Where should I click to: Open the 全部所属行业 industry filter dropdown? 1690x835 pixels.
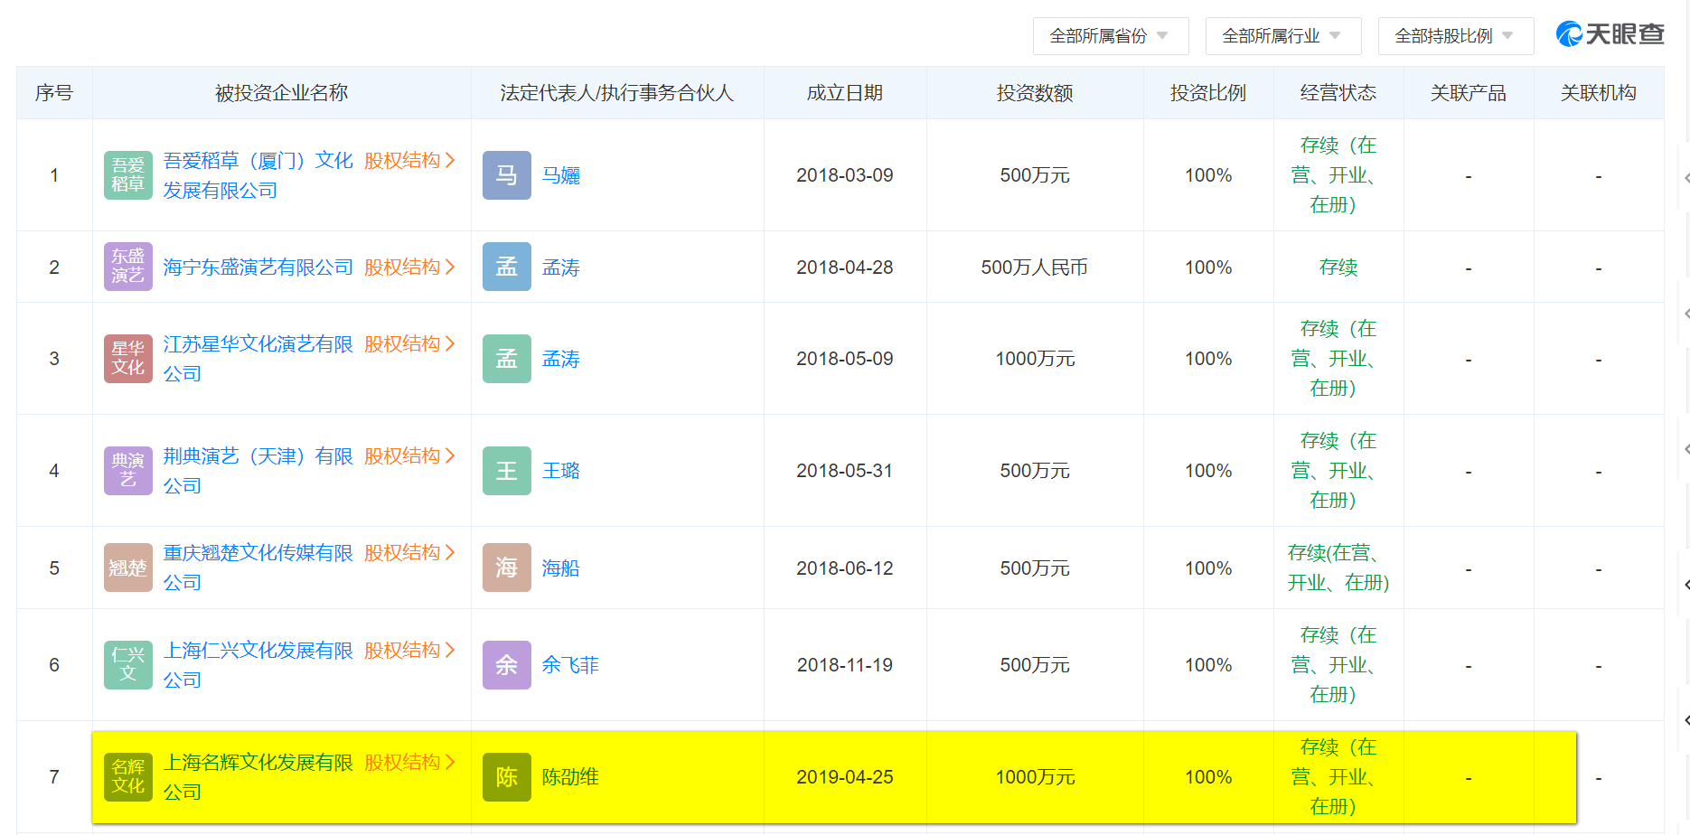1283,36
